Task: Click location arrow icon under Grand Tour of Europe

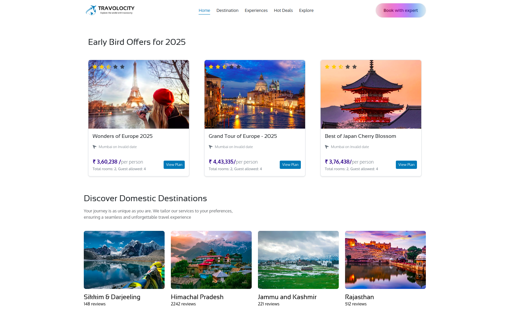Action: click(211, 147)
